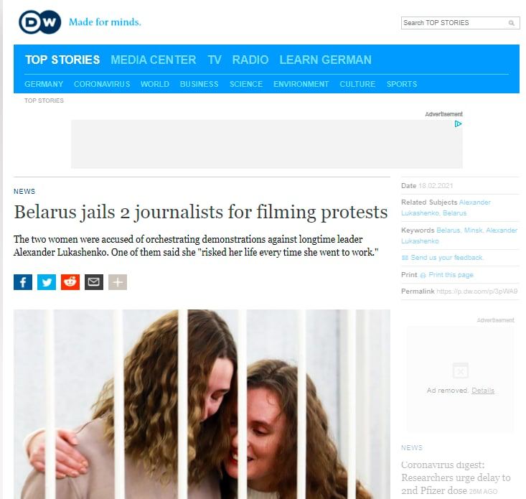The height and width of the screenshot is (499, 526).
Task: Open the SPORTS category
Action: coord(402,84)
